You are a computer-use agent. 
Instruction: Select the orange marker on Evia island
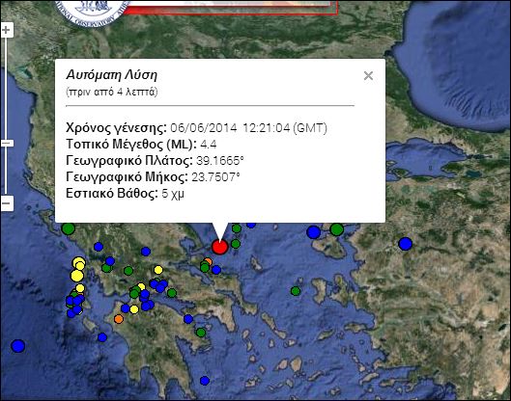208,261
